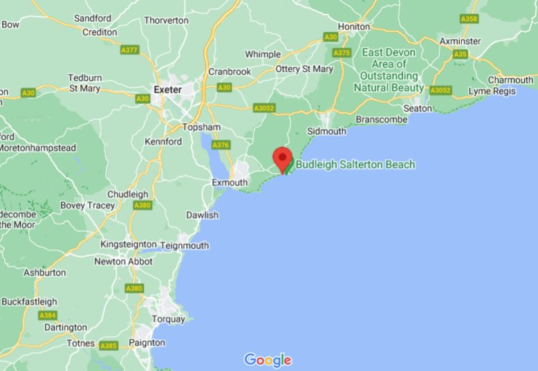
Task: Click the A358 road shield
Action: coord(469,19)
